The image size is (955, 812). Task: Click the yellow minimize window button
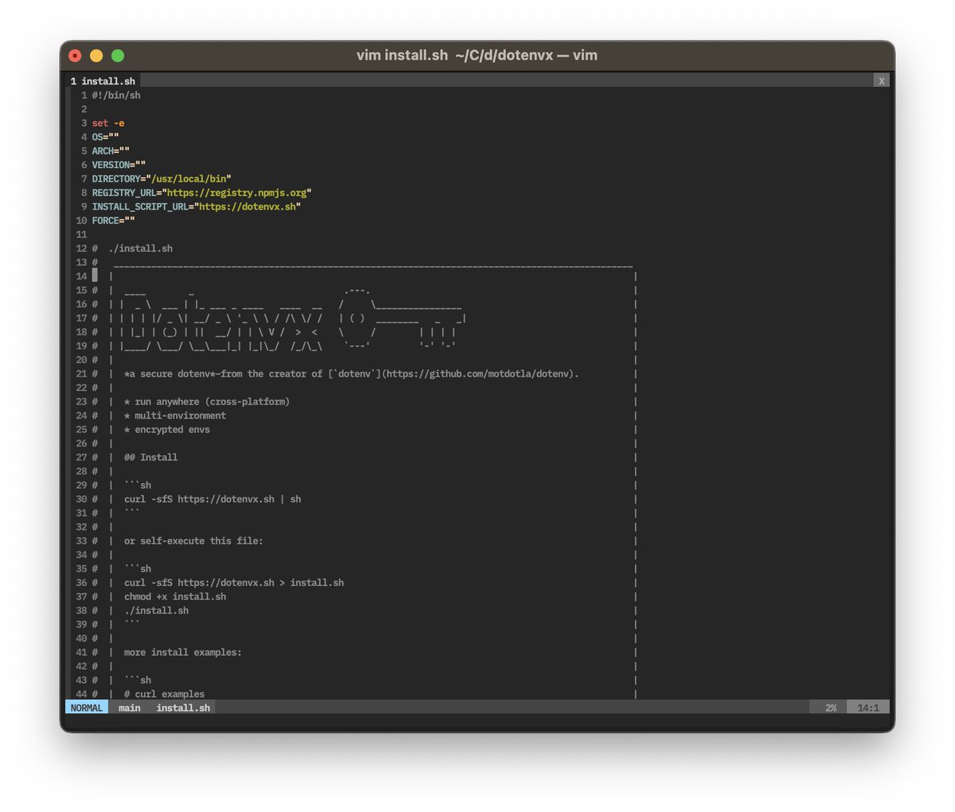click(x=96, y=56)
